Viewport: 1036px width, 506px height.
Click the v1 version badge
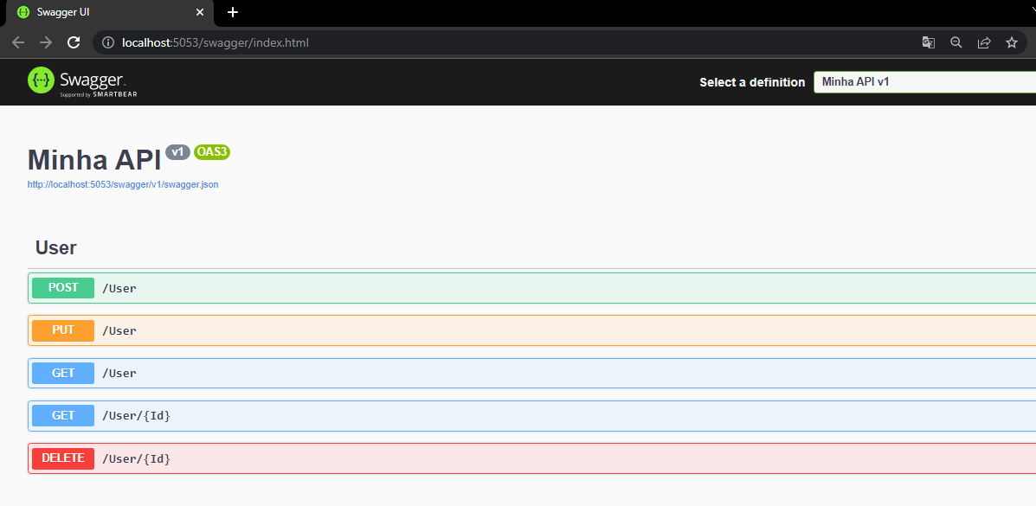coord(177,152)
